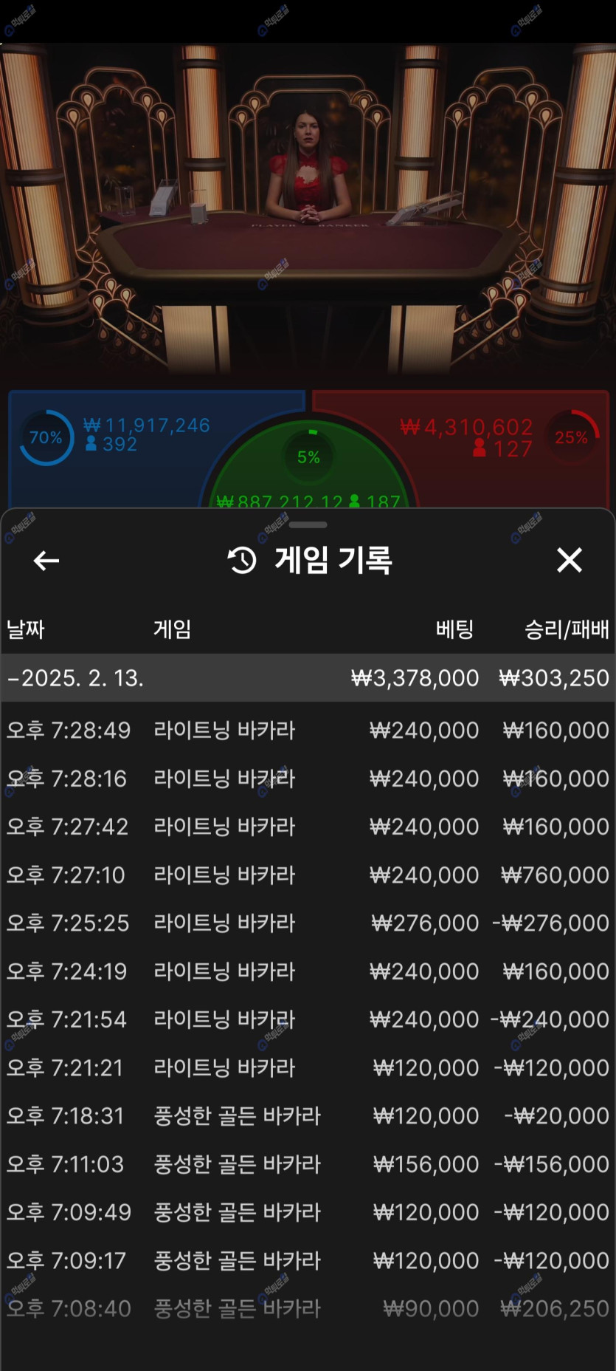Click the 25% banker percentage ring
Screen dimensions: 616x1371
coord(572,437)
